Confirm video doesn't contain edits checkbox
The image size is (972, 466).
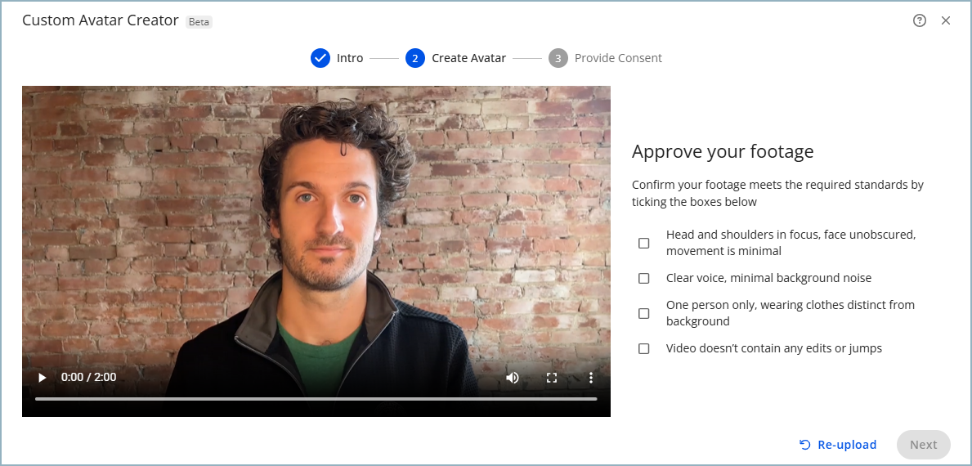coord(644,348)
